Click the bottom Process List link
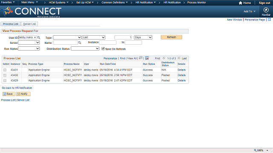Screen dimensions: 273x153 click(x=8, y=100)
